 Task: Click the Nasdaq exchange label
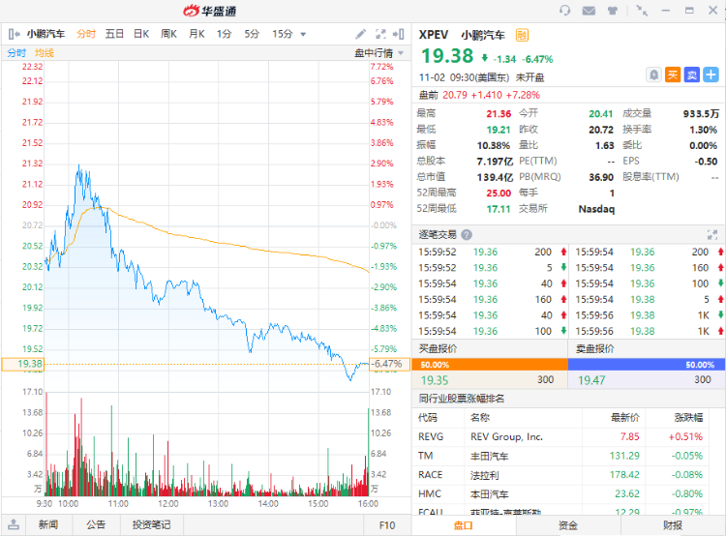[596, 209]
